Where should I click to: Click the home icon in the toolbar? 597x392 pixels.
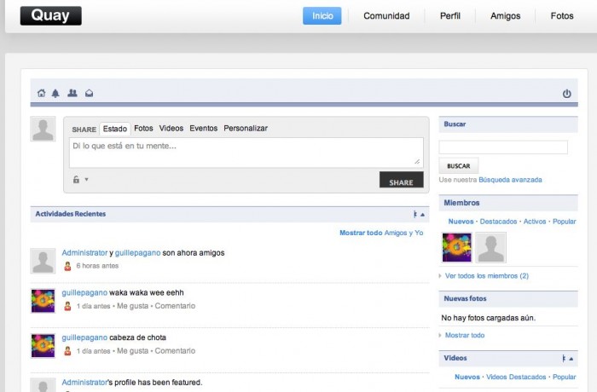coord(41,93)
